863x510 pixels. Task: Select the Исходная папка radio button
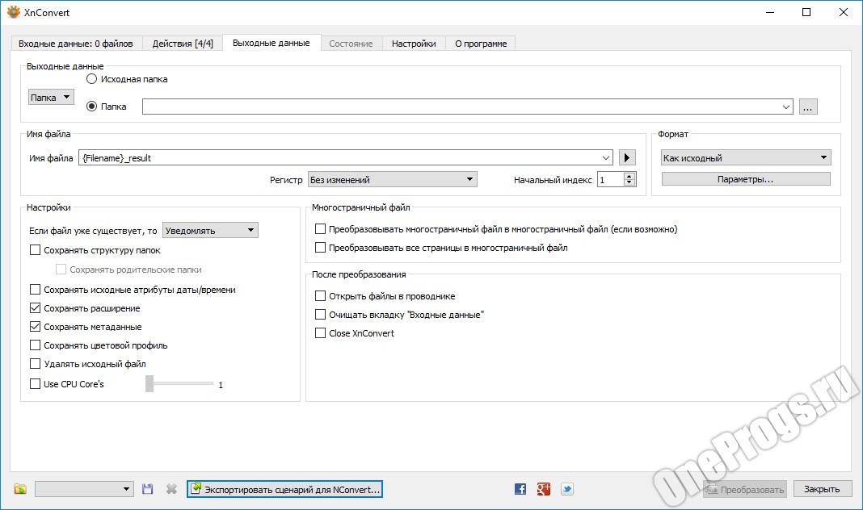(x=92, y=78)
